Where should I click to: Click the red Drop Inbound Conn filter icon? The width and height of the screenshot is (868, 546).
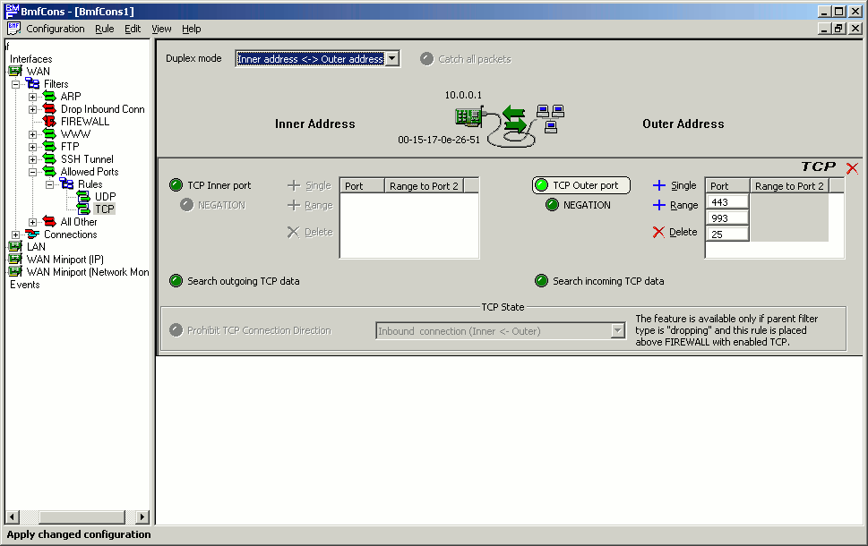coord(49,109)
